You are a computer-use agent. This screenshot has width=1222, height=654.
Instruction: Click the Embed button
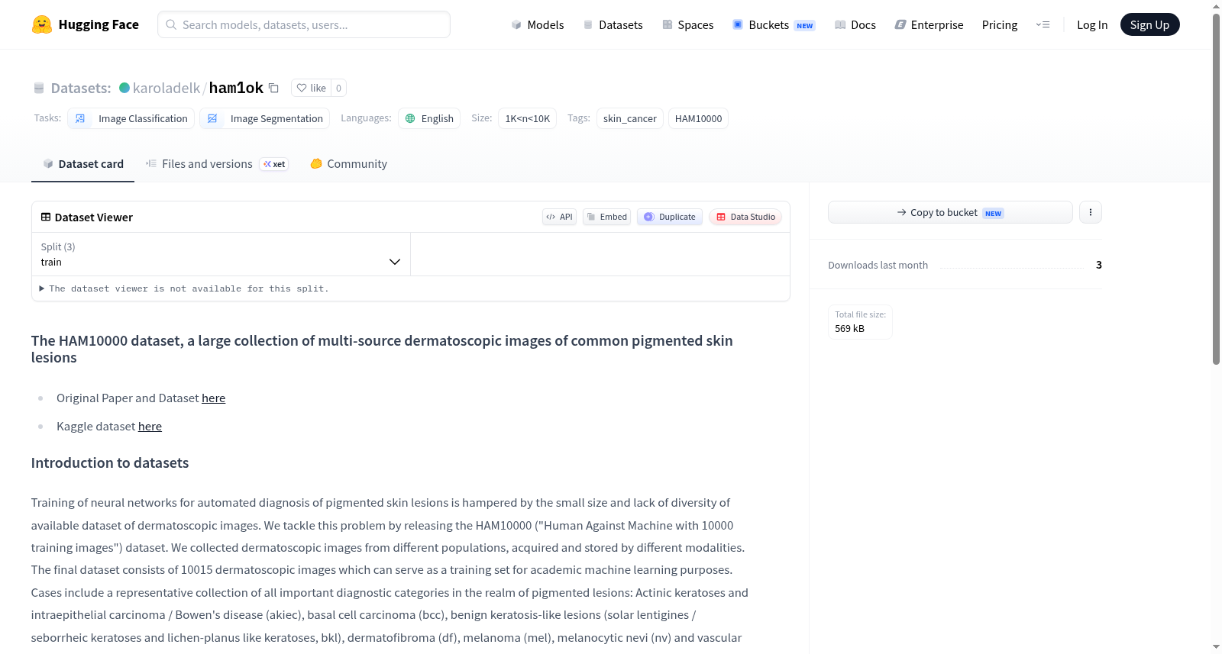tap(606, 217)
